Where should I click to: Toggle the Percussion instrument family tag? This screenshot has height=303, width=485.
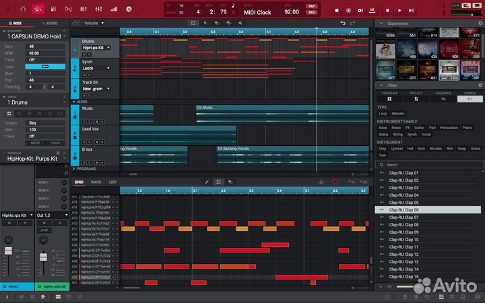coord(449,128)
